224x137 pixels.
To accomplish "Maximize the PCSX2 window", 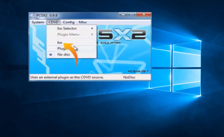I will [132, 15].
